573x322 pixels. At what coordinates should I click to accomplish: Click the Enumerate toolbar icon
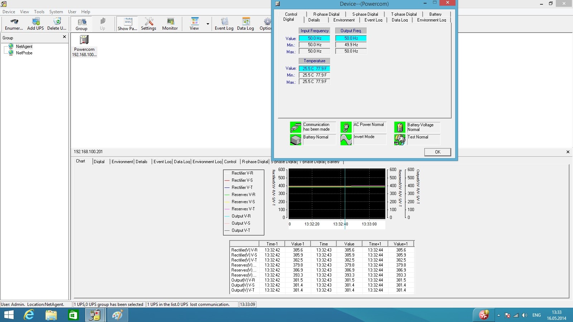point(14,24)
